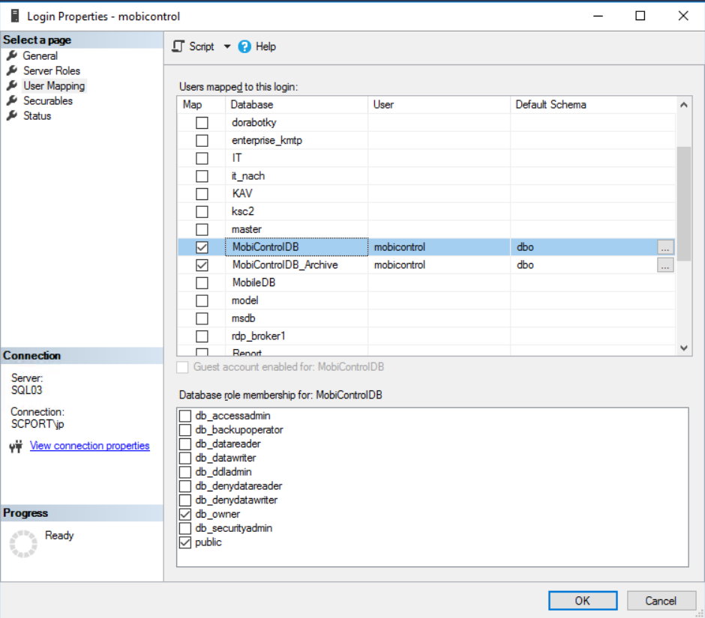705x618 pixels.
Task: Open schema browse button for MobiControlDB
Action: [x=665, y=247]
